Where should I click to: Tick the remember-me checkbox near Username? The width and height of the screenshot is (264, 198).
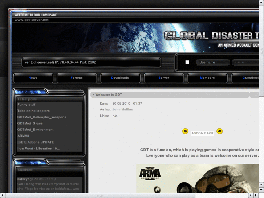187,62
